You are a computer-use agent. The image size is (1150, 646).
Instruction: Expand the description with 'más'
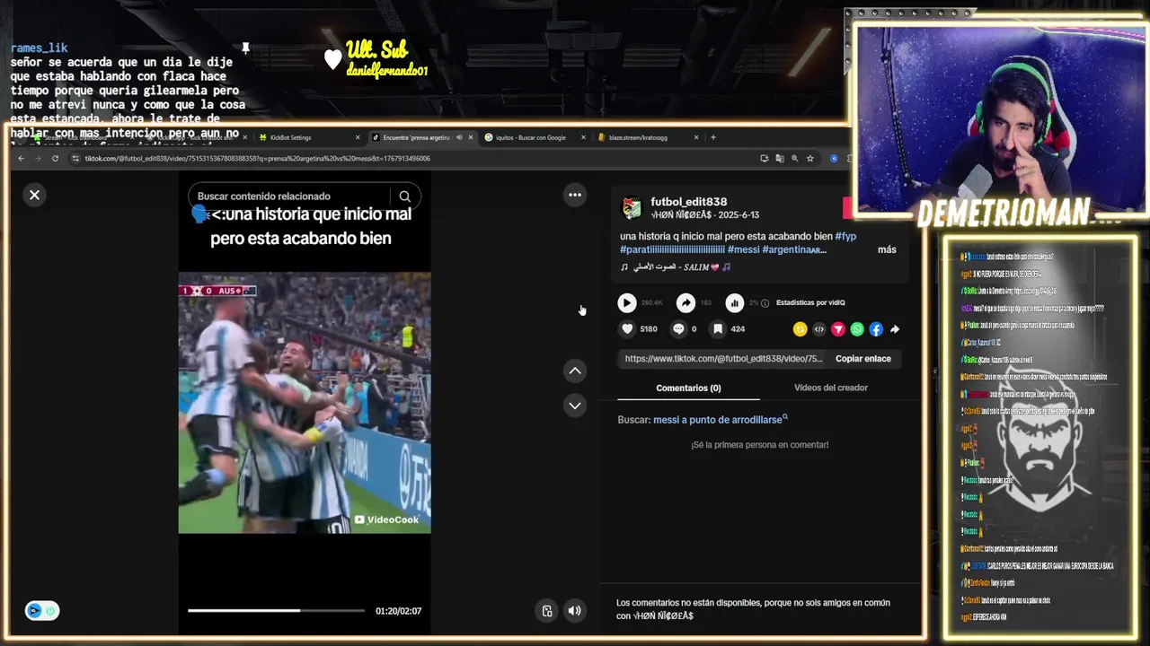[887, 249]
